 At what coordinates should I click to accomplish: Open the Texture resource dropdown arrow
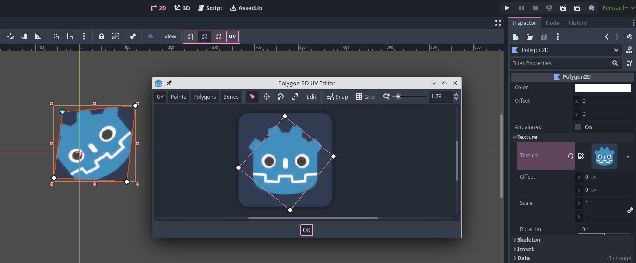point(628,156)
